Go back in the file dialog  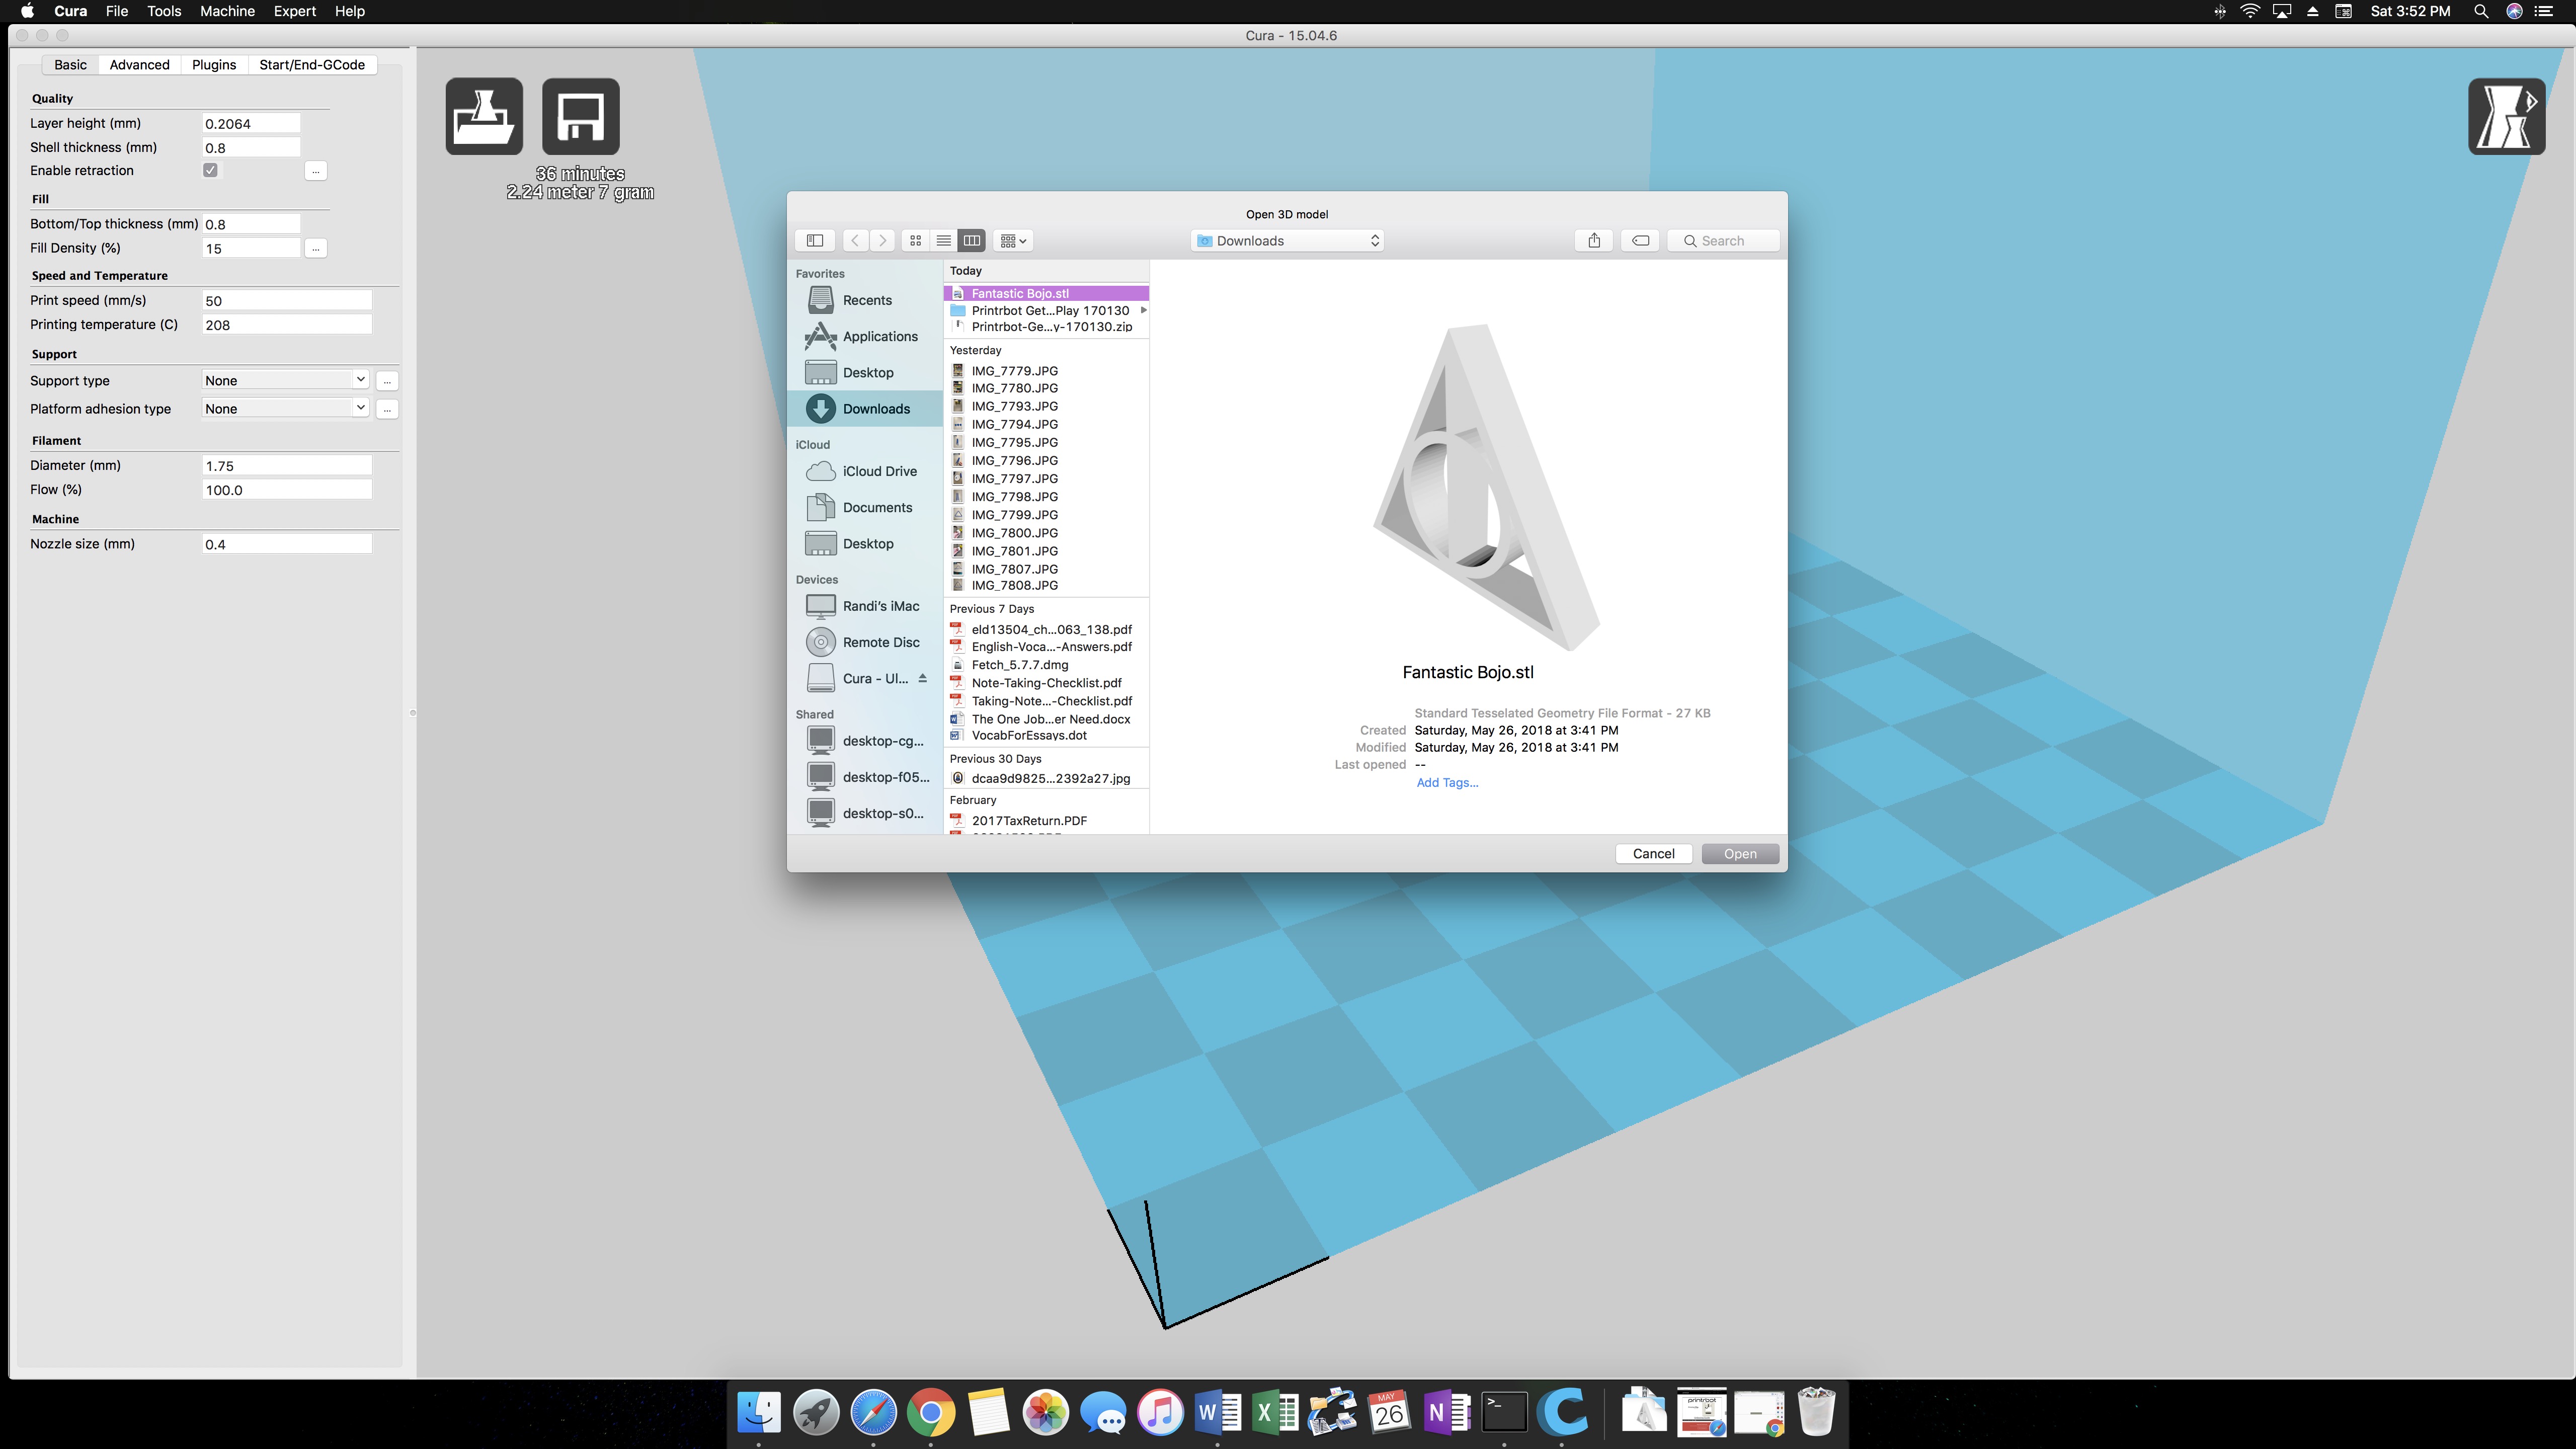tap(855, 241)
